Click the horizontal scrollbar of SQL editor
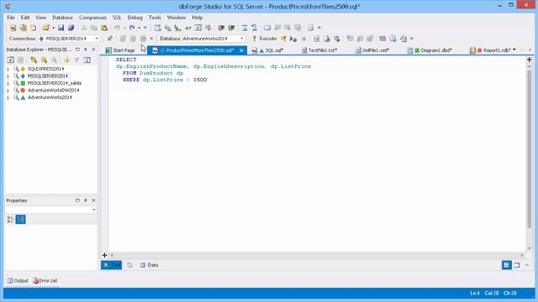This screenshot has width=538, height=302. click(x=317, y=255)
